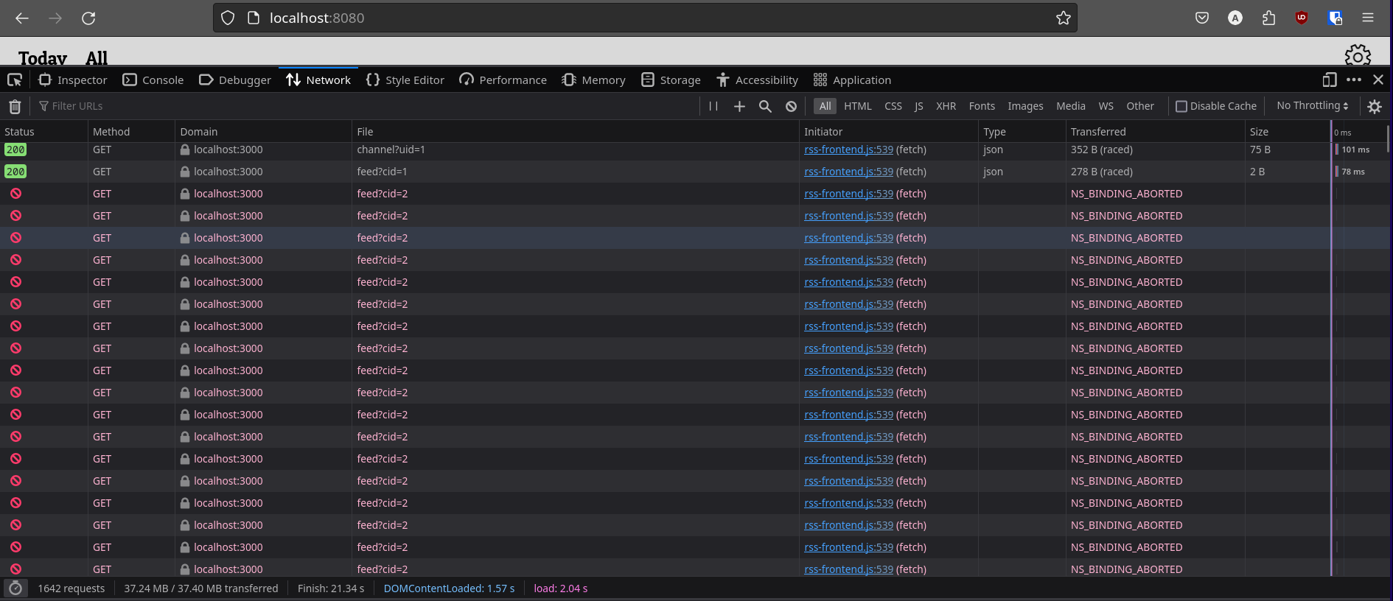Open the request blocking panel icon

coord(791,106)
